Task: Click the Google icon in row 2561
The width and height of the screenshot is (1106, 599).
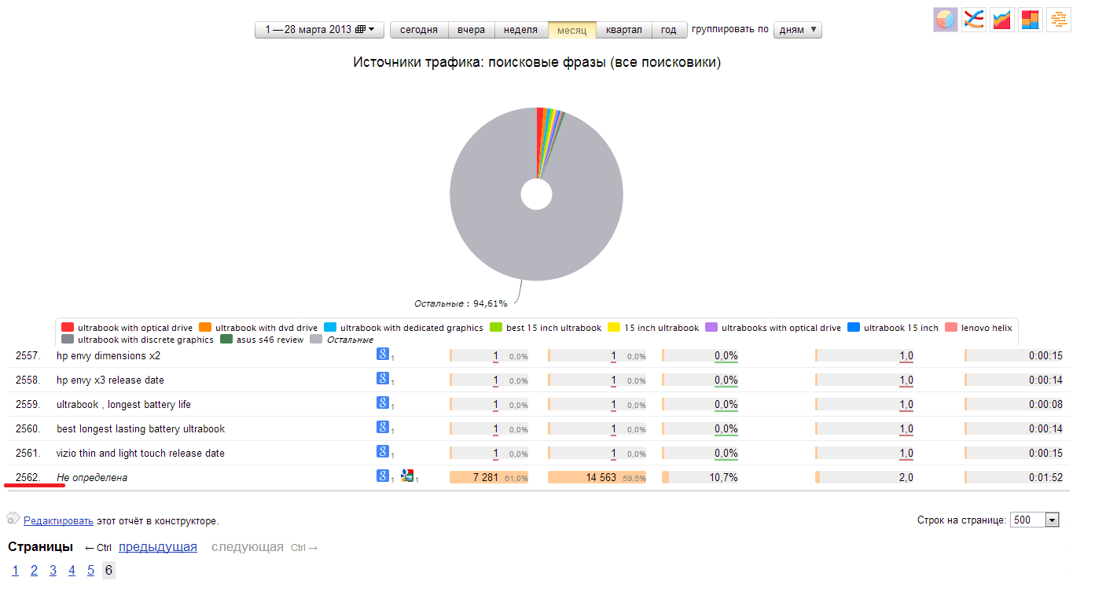Action: coord(383,452)
